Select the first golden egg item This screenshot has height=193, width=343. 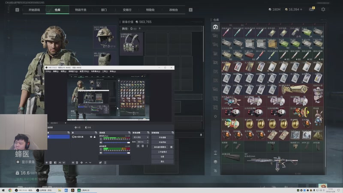point(250,124)
